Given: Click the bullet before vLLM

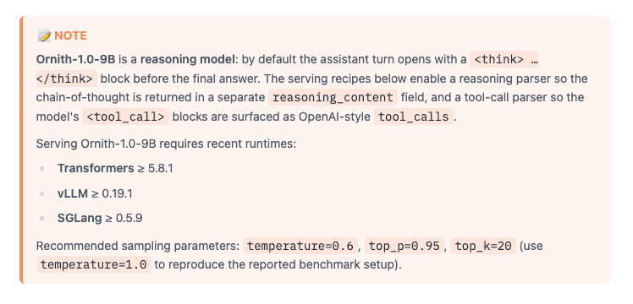Looking at the screenshot, I should (42, 194).
